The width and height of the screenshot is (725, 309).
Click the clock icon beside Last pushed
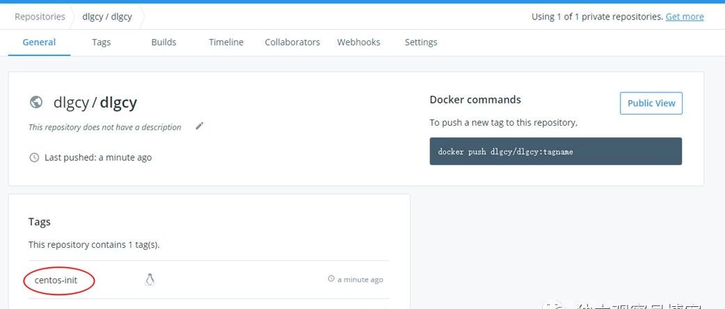tap(34, 158)
